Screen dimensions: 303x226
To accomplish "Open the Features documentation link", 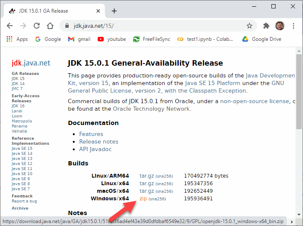I will tap(91, 134).
